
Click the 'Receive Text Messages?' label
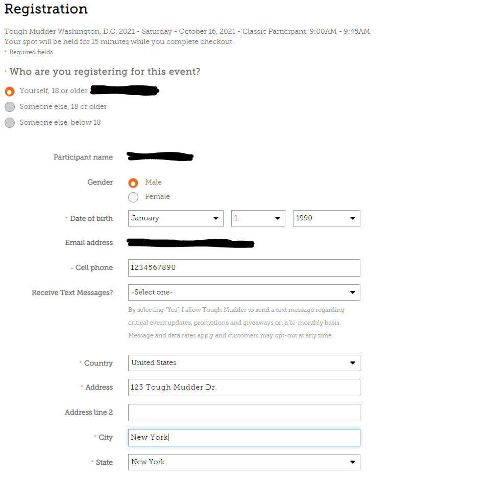[x=72, y=293]
